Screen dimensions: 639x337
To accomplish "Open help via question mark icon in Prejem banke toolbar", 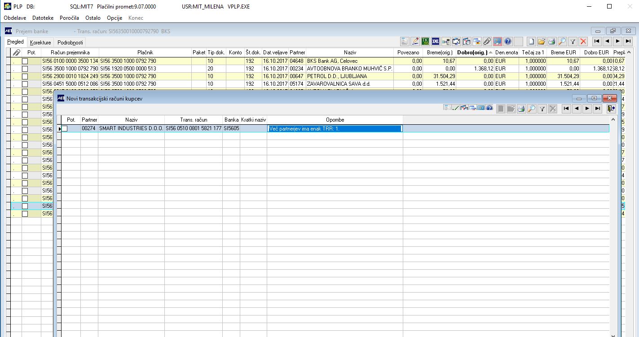I will click(x=508, y=41).
